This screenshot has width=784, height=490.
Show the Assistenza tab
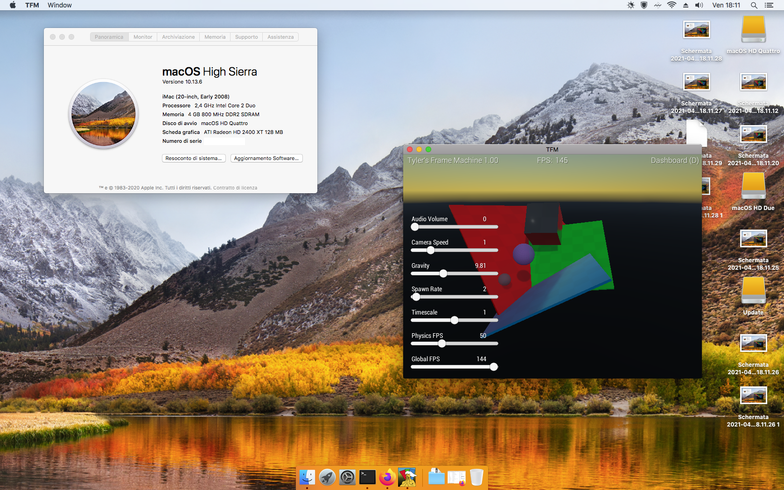pos(280,37)
